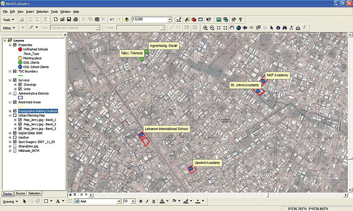Toggle the Surveys layer checkbox

(15, 80)
